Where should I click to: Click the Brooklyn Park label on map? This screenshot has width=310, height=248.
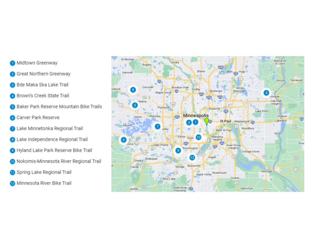pos(180,88)
